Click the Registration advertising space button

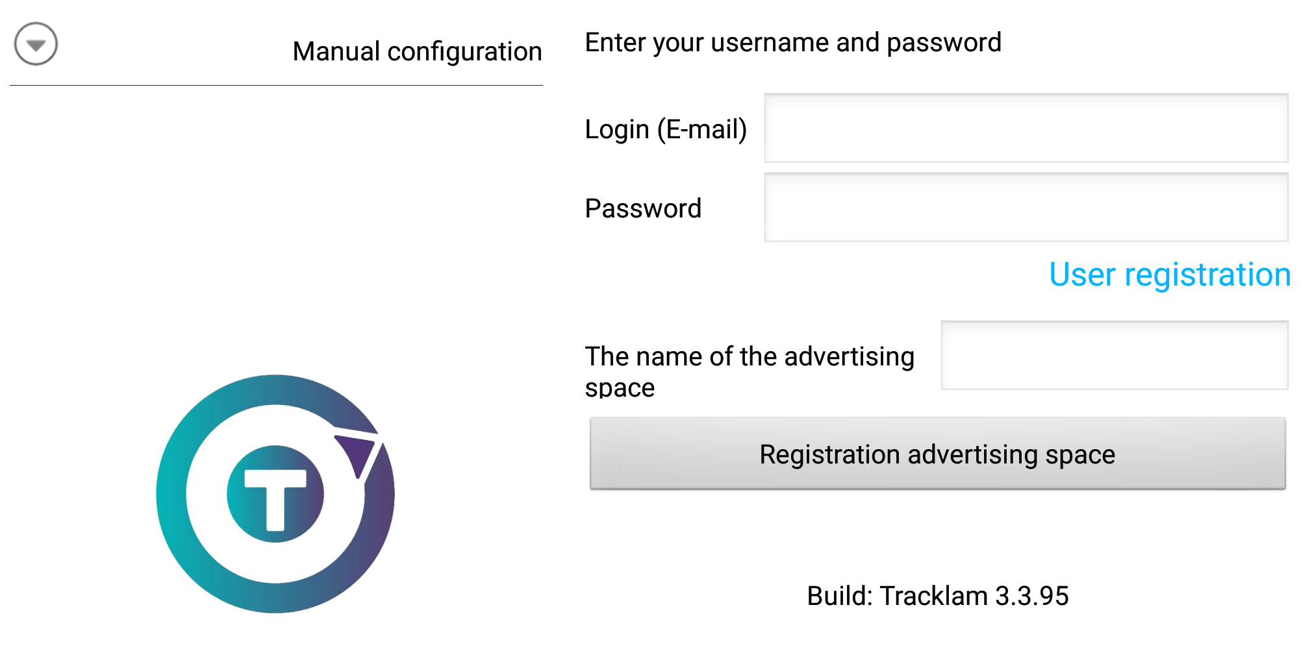click(937, 454)
